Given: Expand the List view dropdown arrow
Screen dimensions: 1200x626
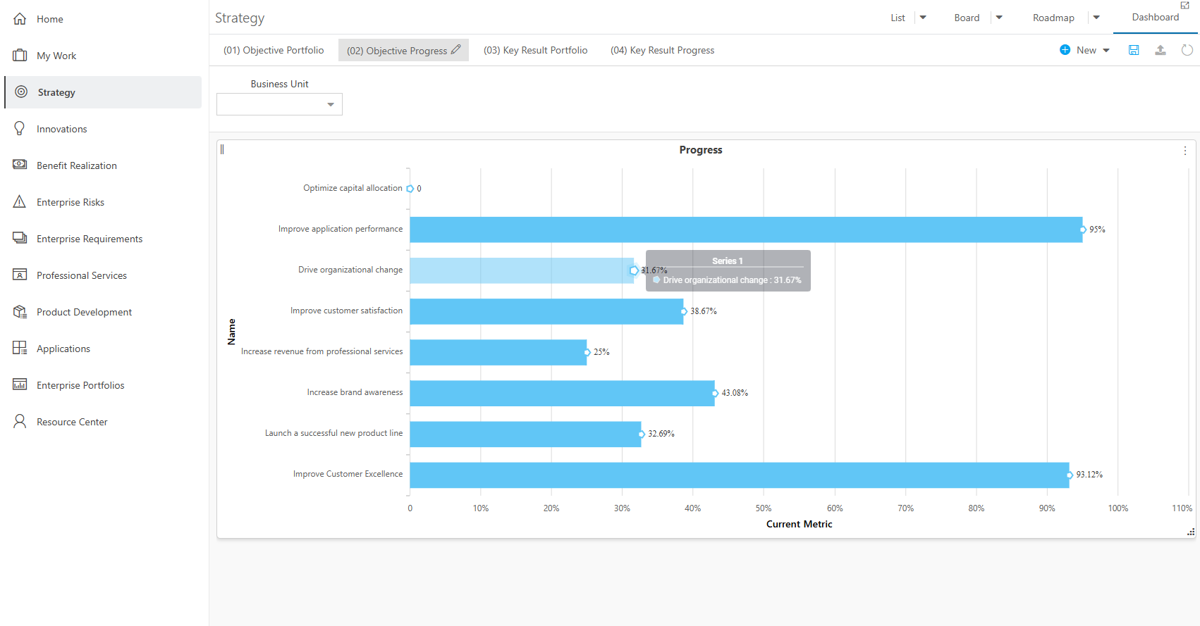Looking at the screenshot, I should click(x=923, y=18).
